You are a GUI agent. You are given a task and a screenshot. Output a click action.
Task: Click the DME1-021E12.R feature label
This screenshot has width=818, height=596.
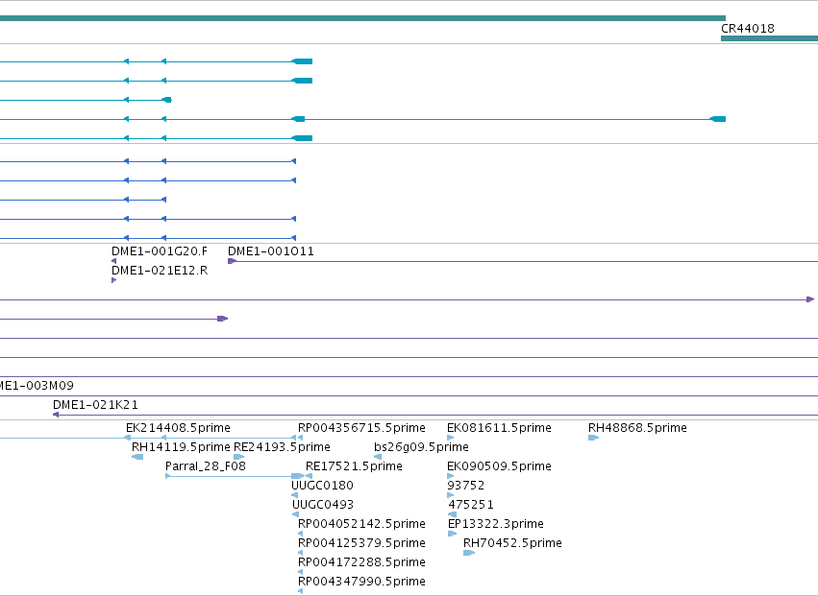pos(160,271)
